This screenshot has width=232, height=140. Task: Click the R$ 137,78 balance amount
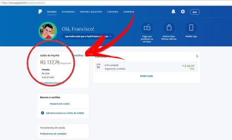coord(50,62)
